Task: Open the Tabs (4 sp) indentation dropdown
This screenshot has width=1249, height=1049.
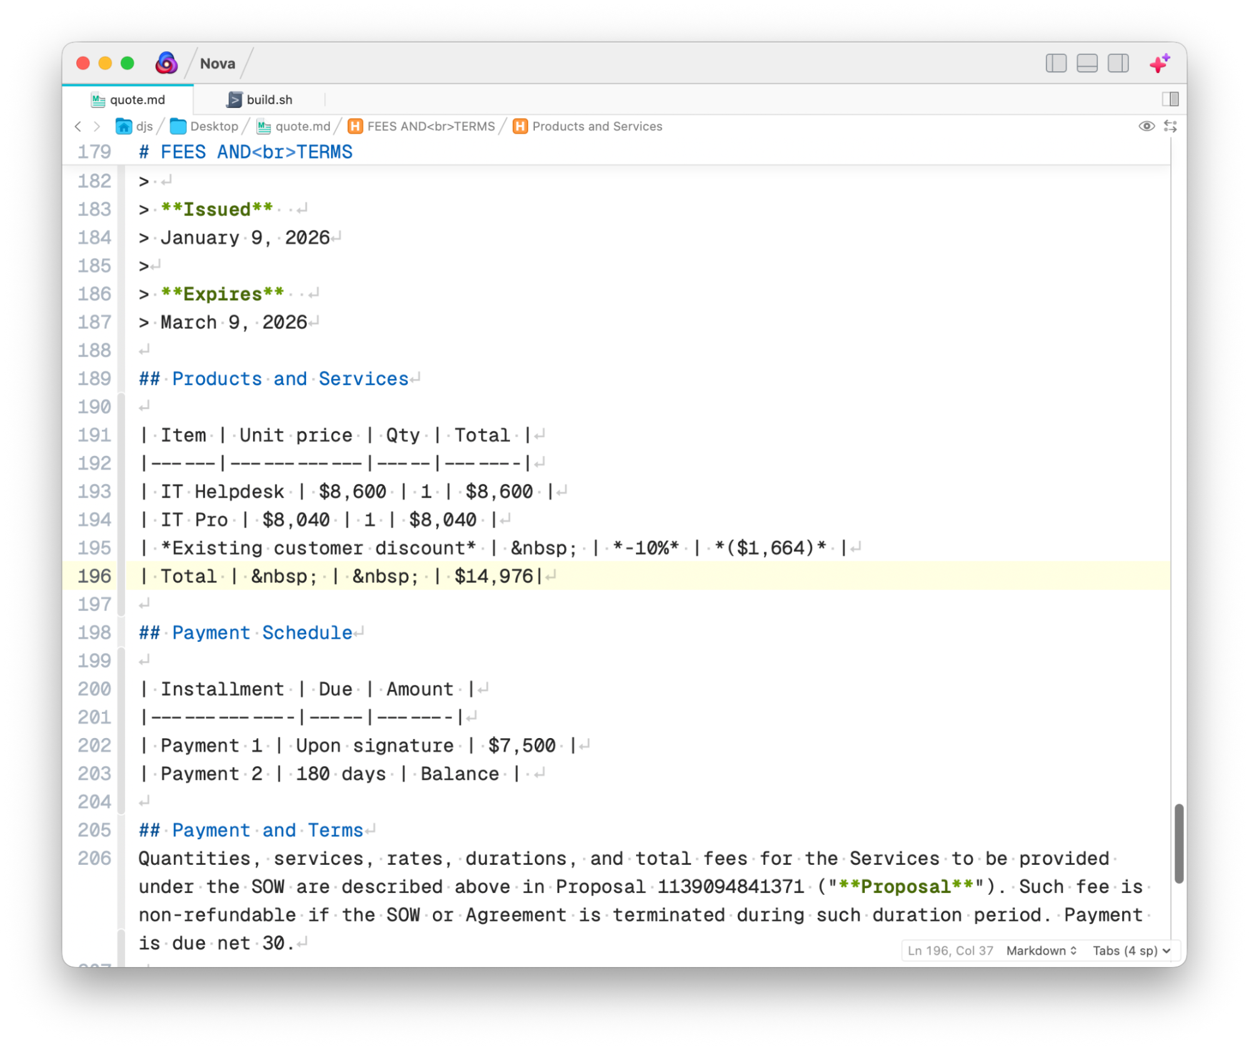Action: coord(1131,950)
